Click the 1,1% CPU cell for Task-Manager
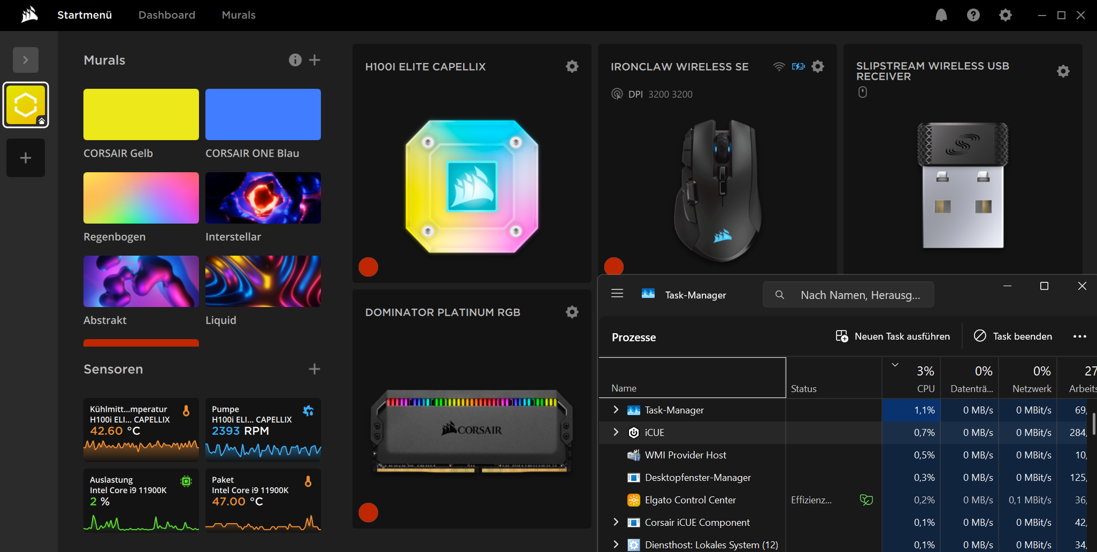 point(911,410)
